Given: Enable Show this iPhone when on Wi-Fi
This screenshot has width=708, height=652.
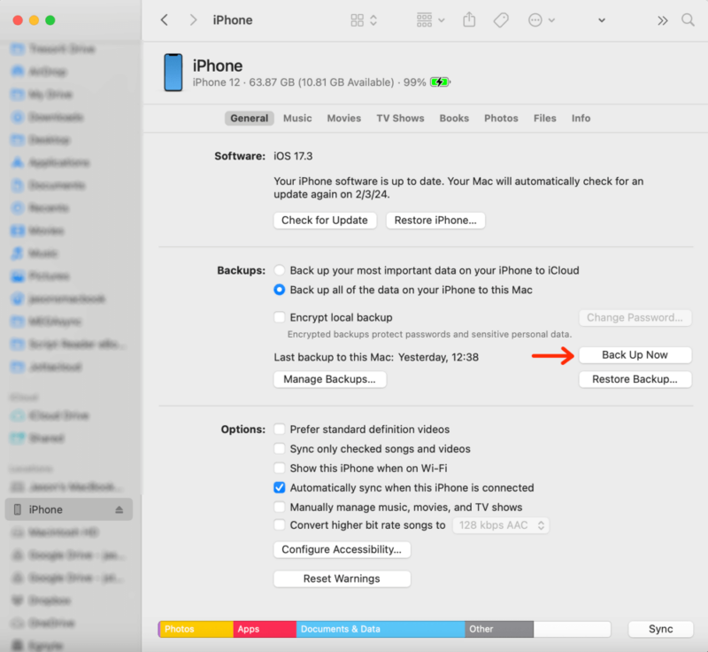Looking at the screenshot, I should coord(280,468).
